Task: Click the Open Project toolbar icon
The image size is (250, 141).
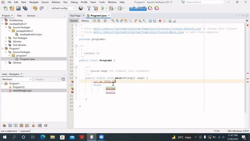Action: (18, 8)
